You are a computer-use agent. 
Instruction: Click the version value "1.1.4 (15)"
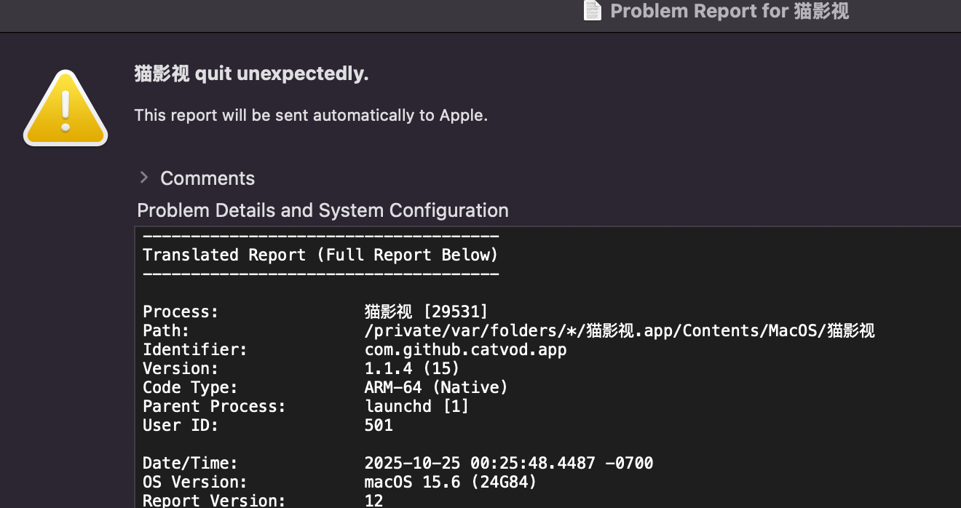412,368
